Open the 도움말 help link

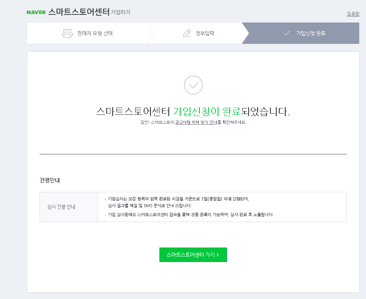pyautogui.click(x=353, y=14)
